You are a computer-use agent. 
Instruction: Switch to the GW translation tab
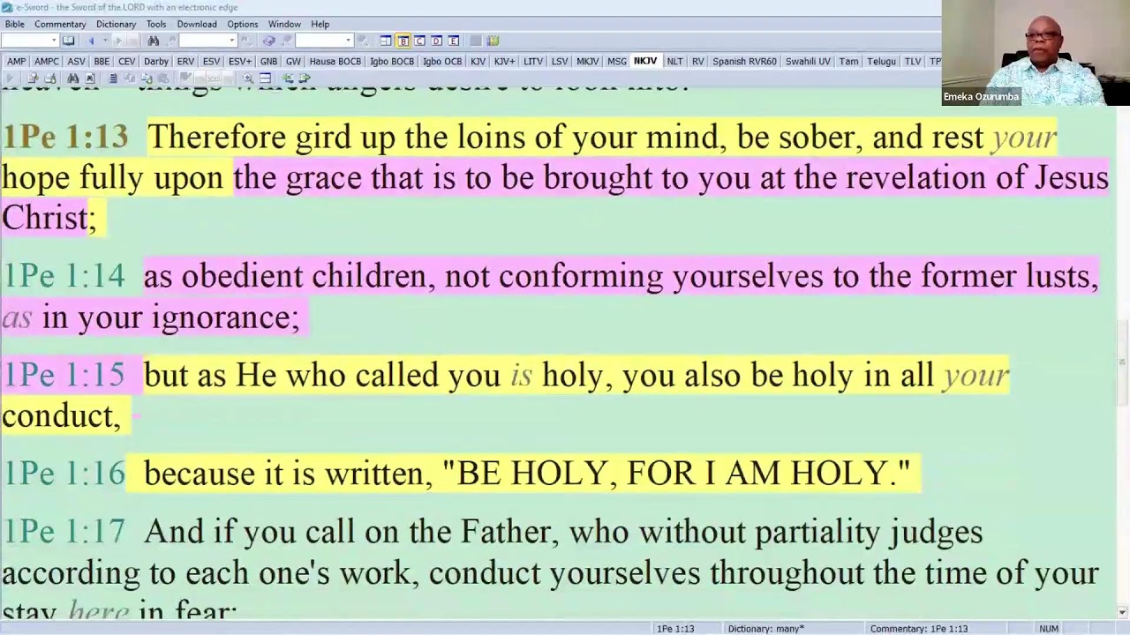coord(293,62)
